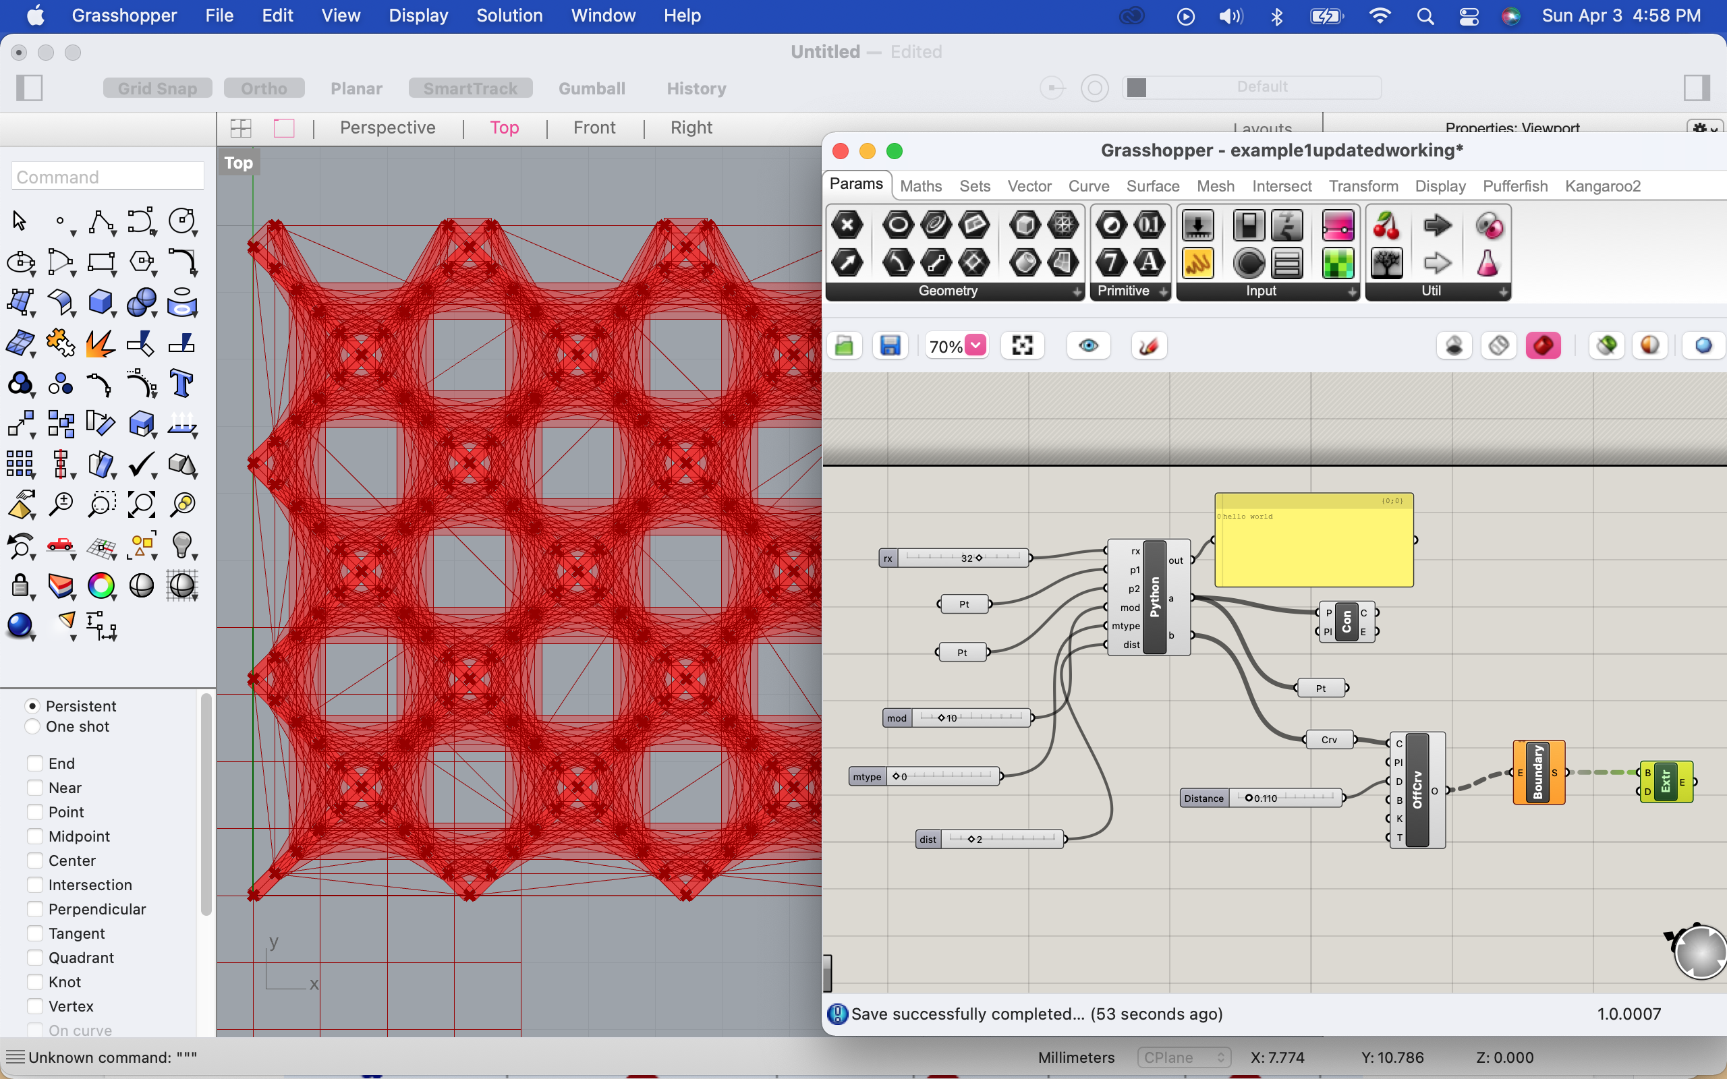Enable the Near object snap checkbox
The width and height of the screenshot is (1727, 1079).
[x=35, y=788]
